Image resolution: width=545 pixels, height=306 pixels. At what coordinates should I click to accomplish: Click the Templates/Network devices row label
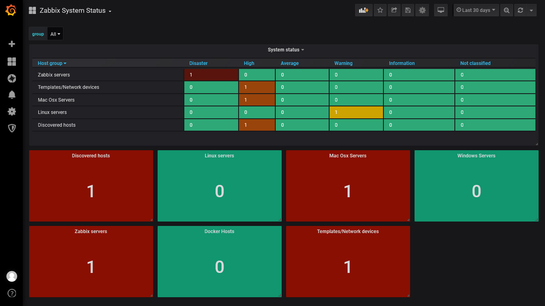point(69,87)
